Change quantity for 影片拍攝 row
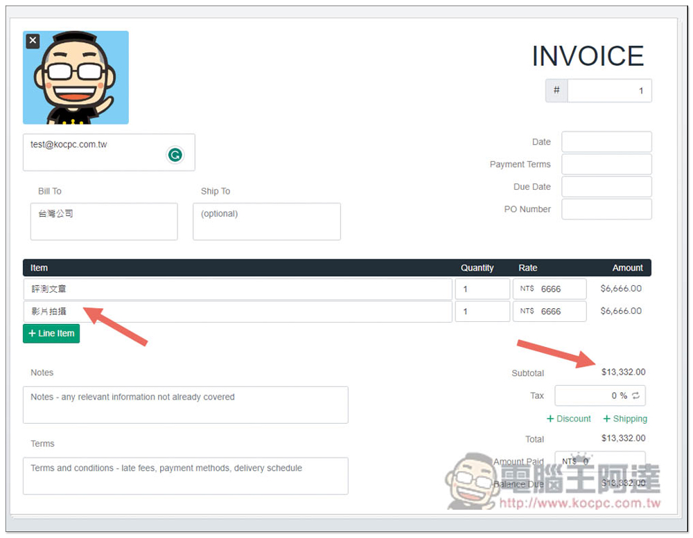The image size is (693, 538). [x=482, y=312]
